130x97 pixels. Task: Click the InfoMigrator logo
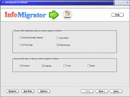tap(25, 15)
